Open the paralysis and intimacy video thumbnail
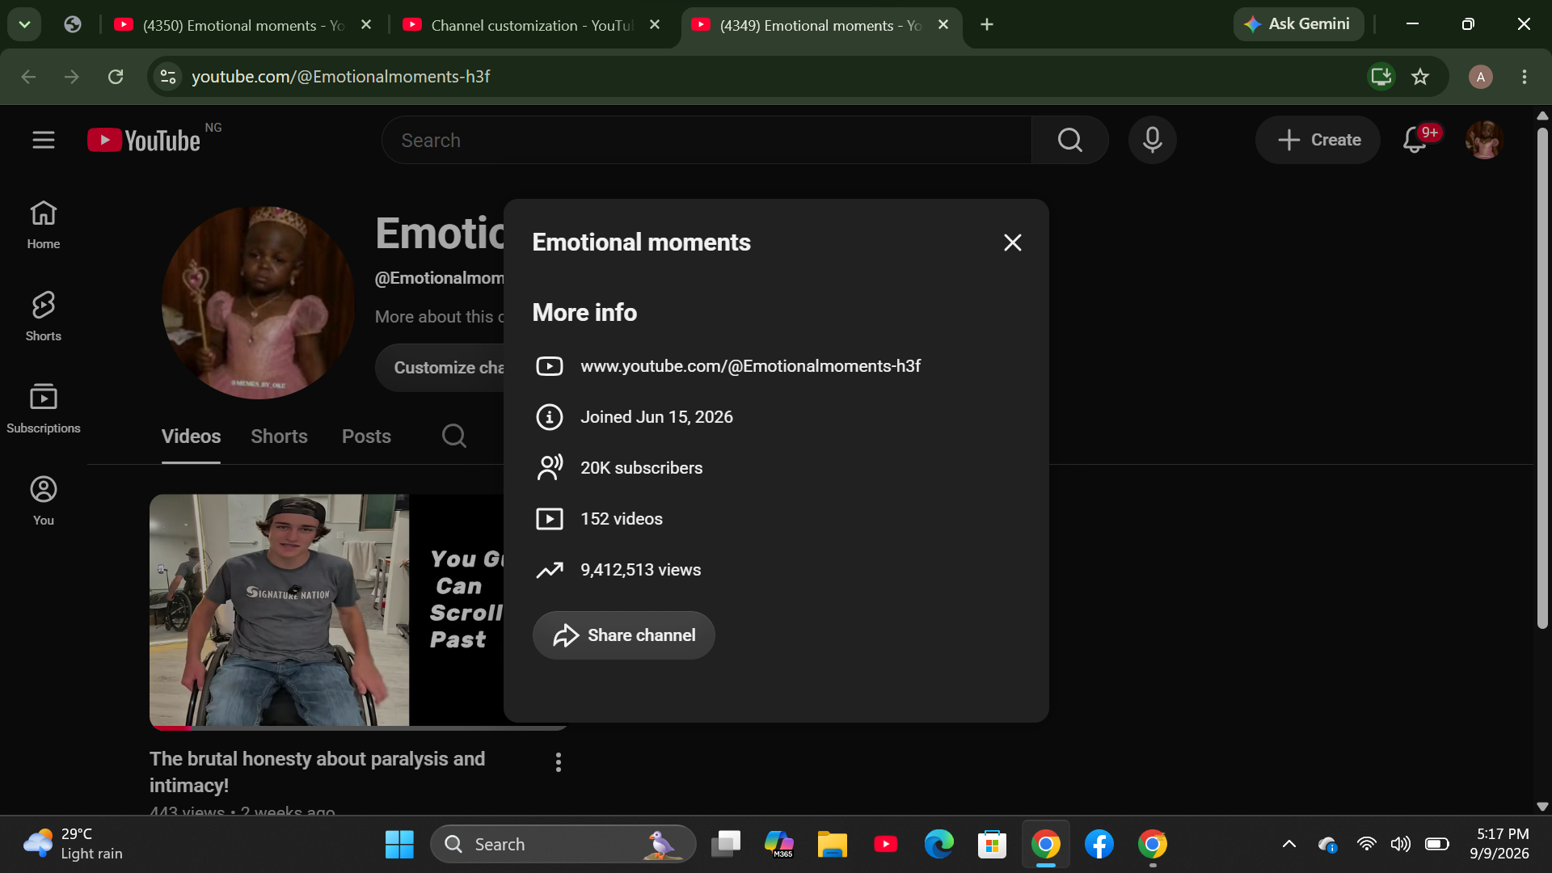Viewport: 1552px width, 873px height. pos(327,610)
